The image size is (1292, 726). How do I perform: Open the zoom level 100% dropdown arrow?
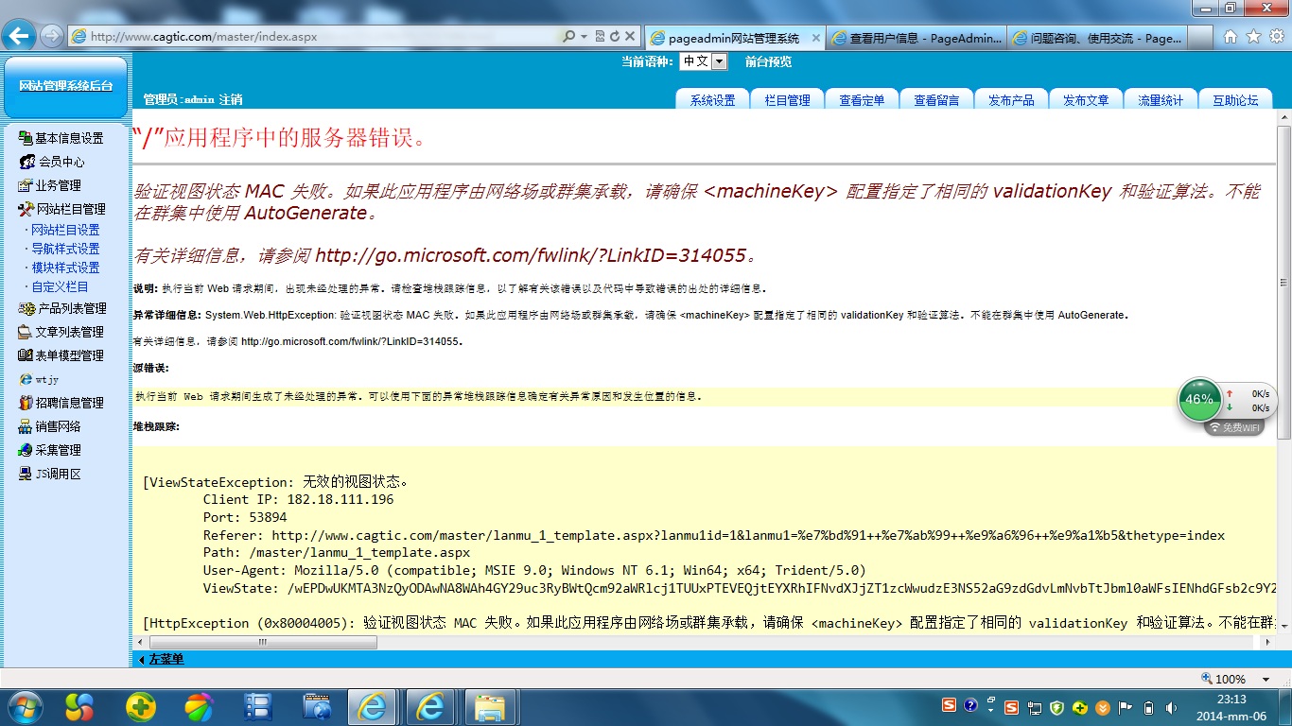[x=1266, y=679]
